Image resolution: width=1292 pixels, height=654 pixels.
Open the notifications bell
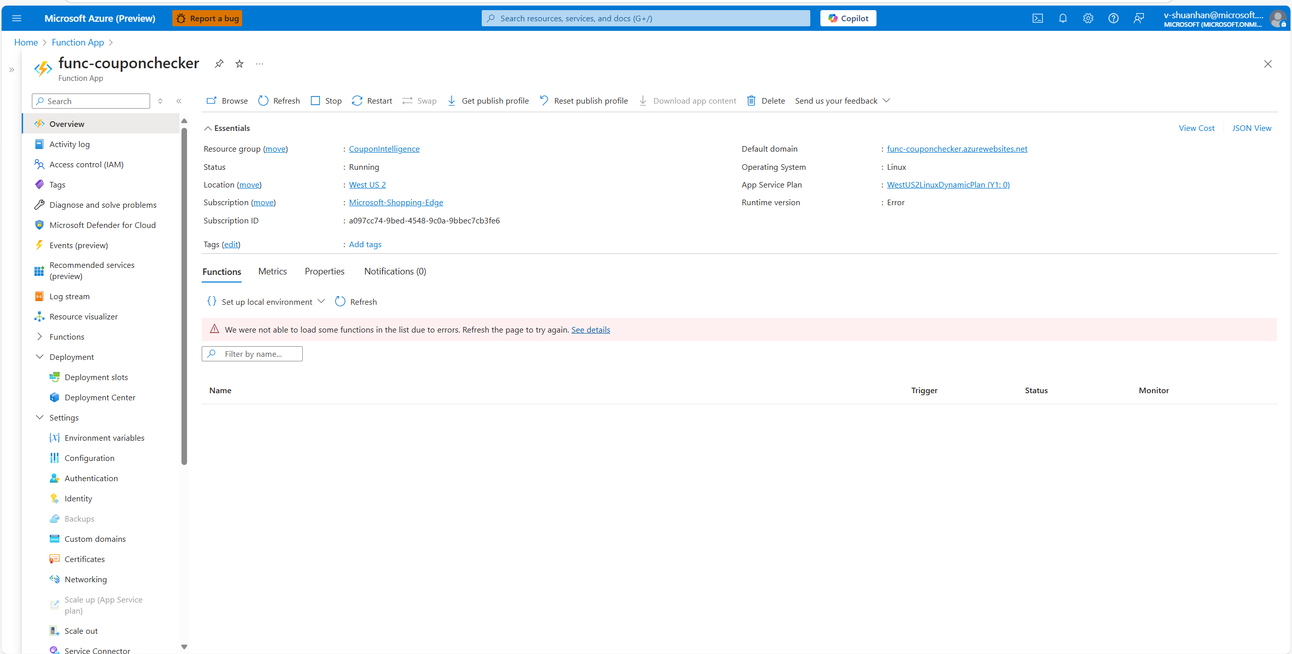(x=1063, y=18)
